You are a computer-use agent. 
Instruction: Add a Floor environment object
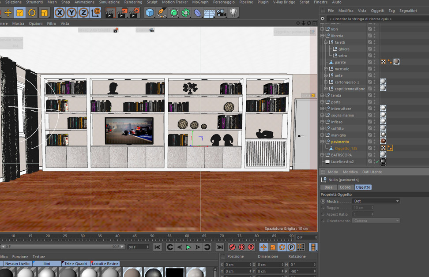(209, 13)
